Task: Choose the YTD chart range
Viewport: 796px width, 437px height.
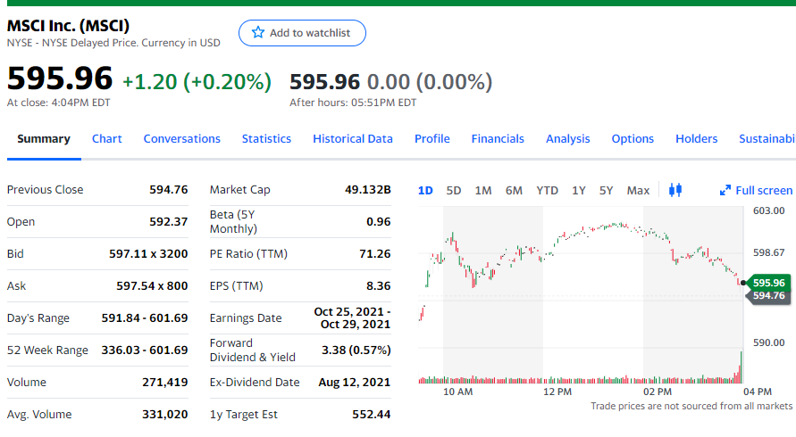Action: point(547,191)
